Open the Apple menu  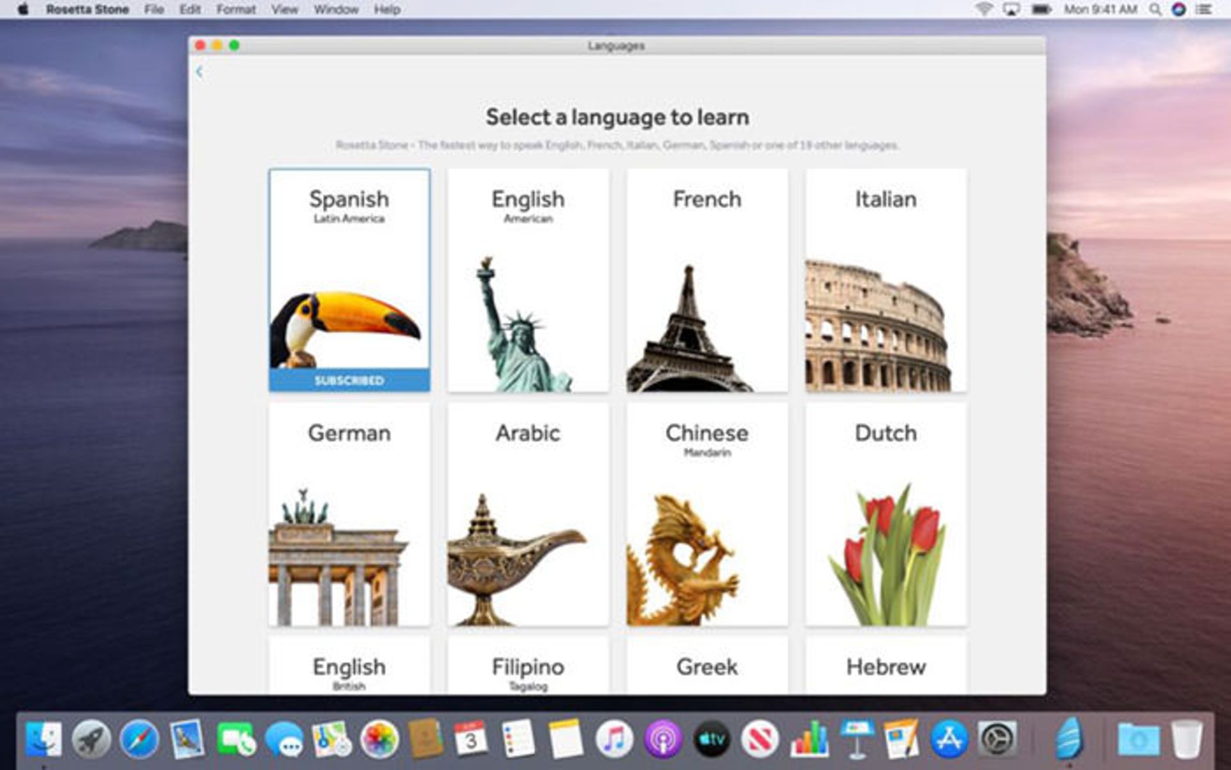tap(22, 9)
